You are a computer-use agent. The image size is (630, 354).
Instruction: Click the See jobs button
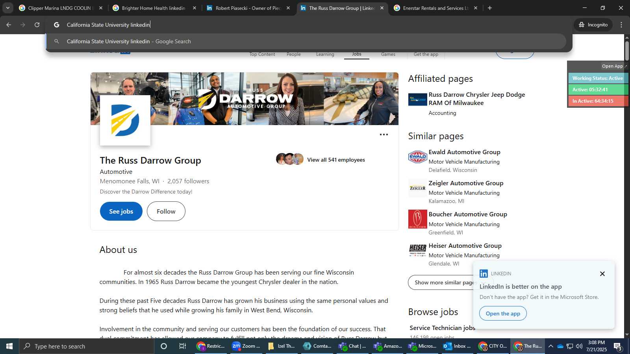121,211
